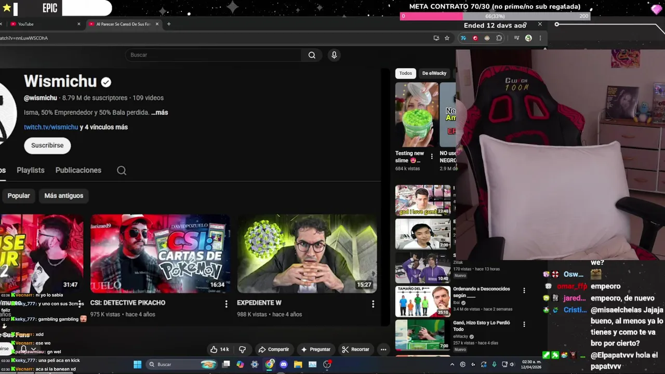Click the red circular extension icon

coord(475,38)
